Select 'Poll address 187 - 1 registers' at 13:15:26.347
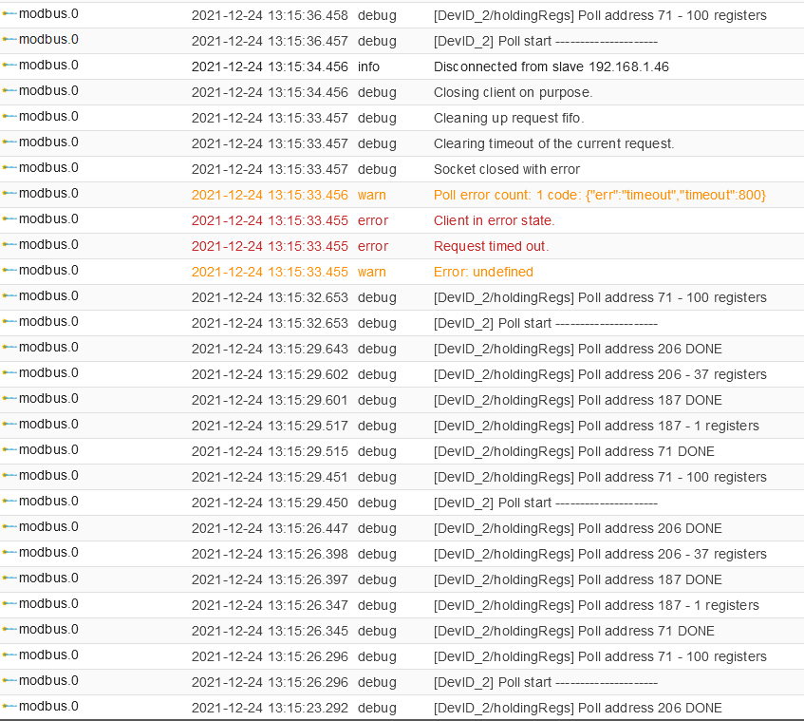The width and height of the screenshot is (804, 721). pos(596,605)
